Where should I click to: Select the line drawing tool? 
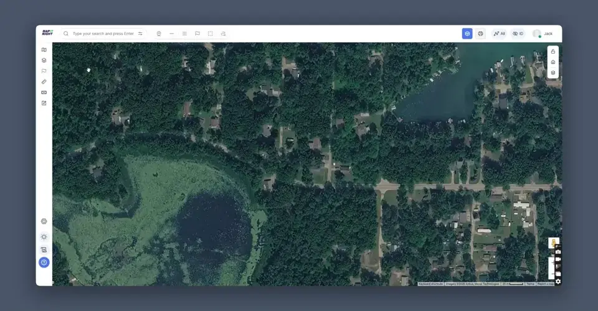[x=172, y=34]
